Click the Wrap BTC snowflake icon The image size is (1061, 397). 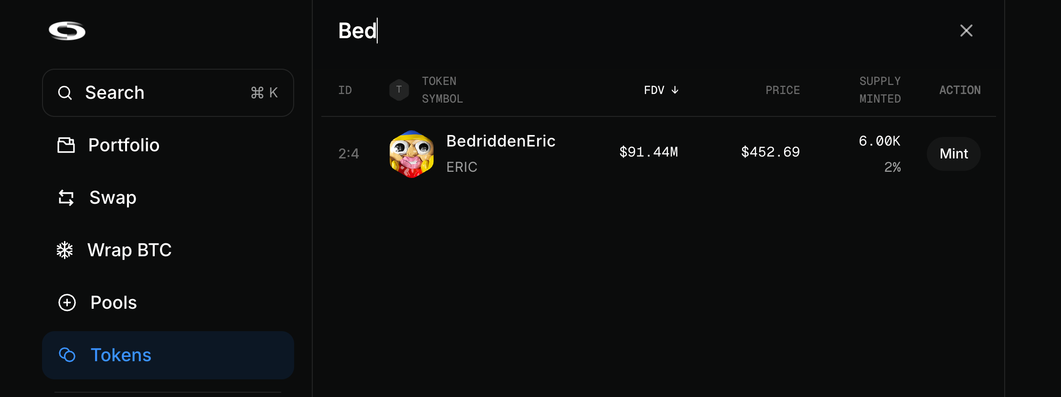[x=65, y=250]
